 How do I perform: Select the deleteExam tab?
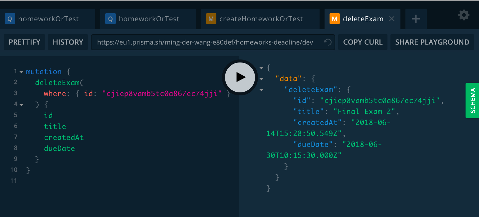[362, 19]
